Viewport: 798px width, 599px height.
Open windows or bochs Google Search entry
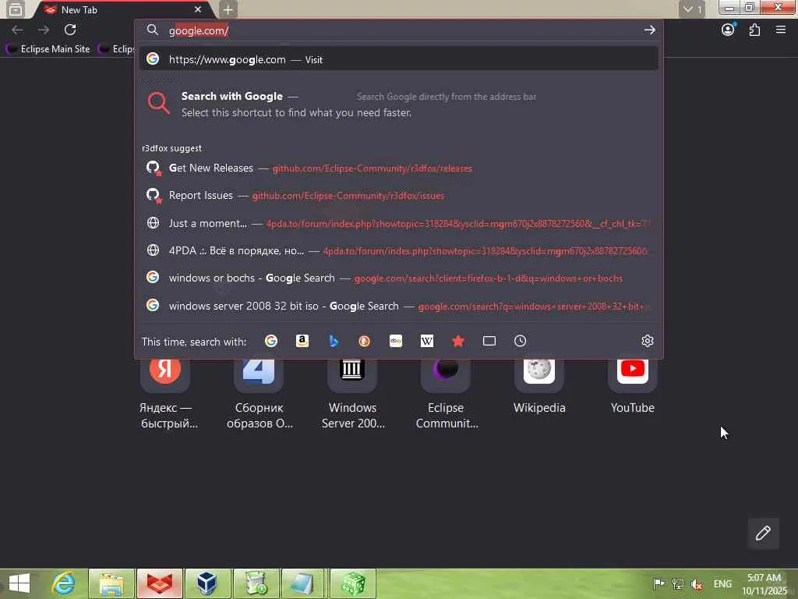click(x=398, y=278)
